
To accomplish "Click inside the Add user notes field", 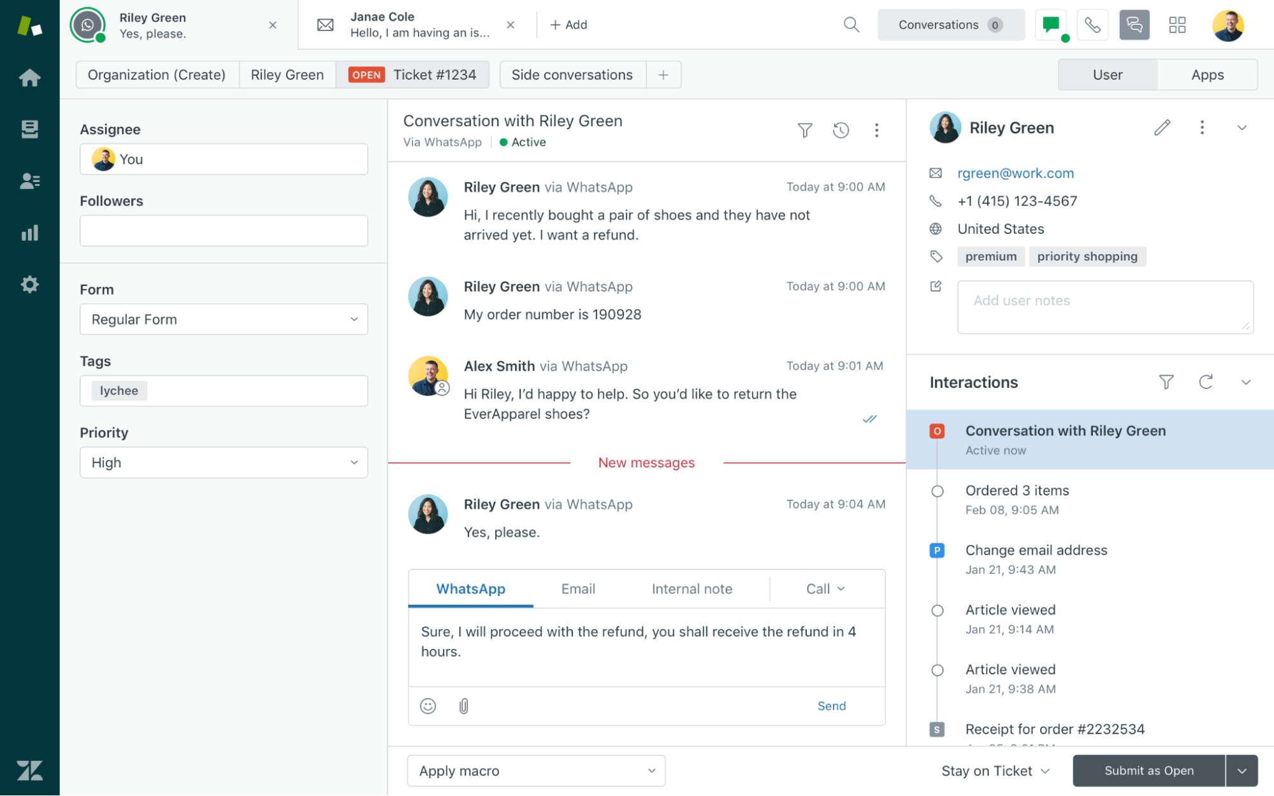I will click(x=1105, y=307).
